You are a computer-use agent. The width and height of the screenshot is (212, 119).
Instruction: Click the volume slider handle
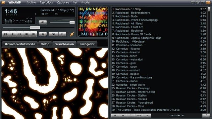click(72, 22)
